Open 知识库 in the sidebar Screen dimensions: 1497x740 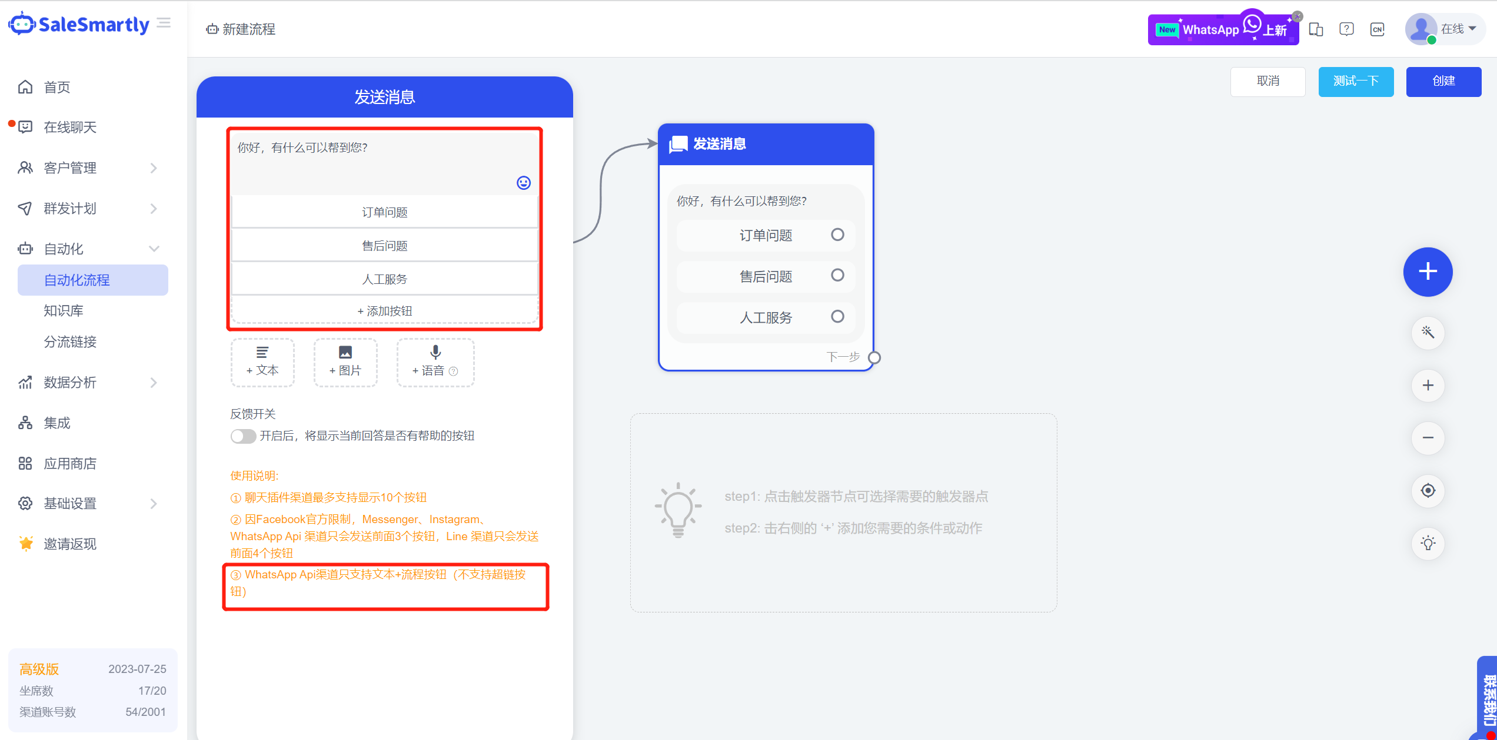(x=64, y=310)
